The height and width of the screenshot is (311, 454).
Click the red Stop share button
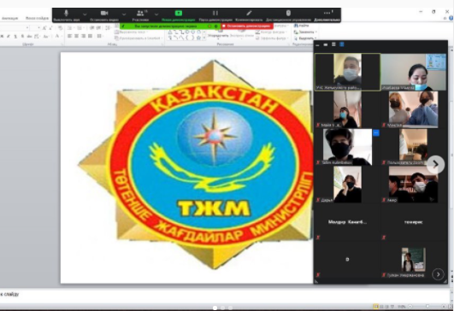click(x=247, y=26)
